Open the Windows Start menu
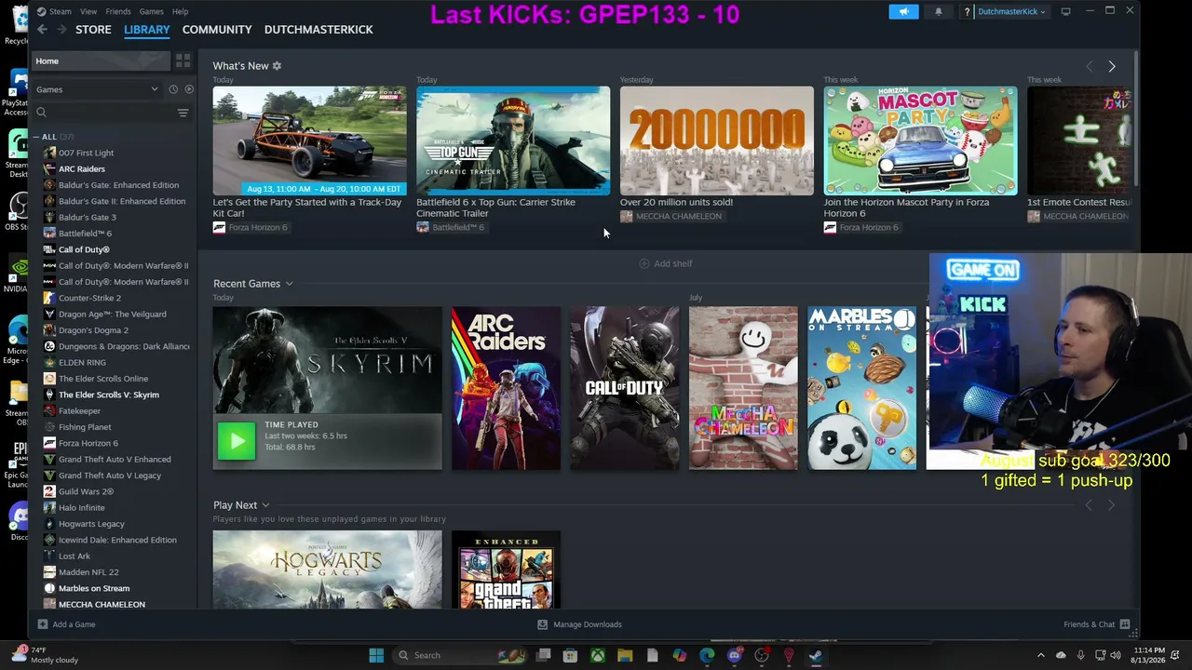 tap(376, 655)
